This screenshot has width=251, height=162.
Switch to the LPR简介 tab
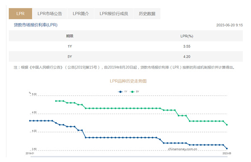[81, 14]
